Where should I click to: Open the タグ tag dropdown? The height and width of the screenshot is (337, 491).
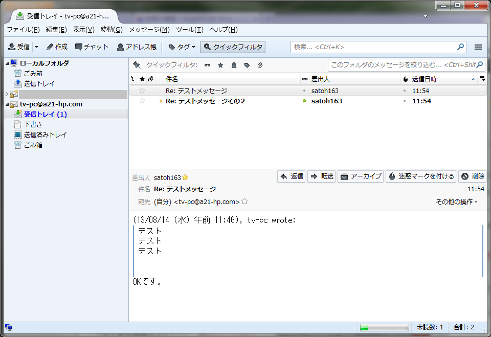(x=182, y=47)
